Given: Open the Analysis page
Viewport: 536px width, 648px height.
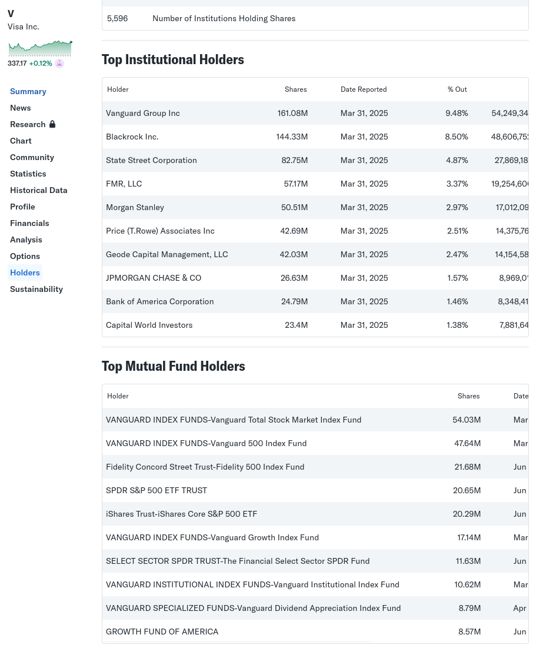Looking at the screenshot, I should tap(26, 240).
